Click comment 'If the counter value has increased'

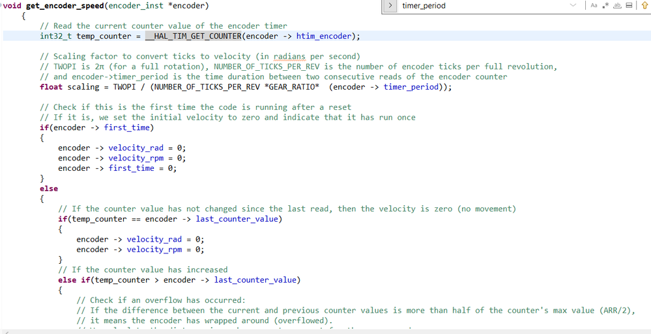pos(143,270)
